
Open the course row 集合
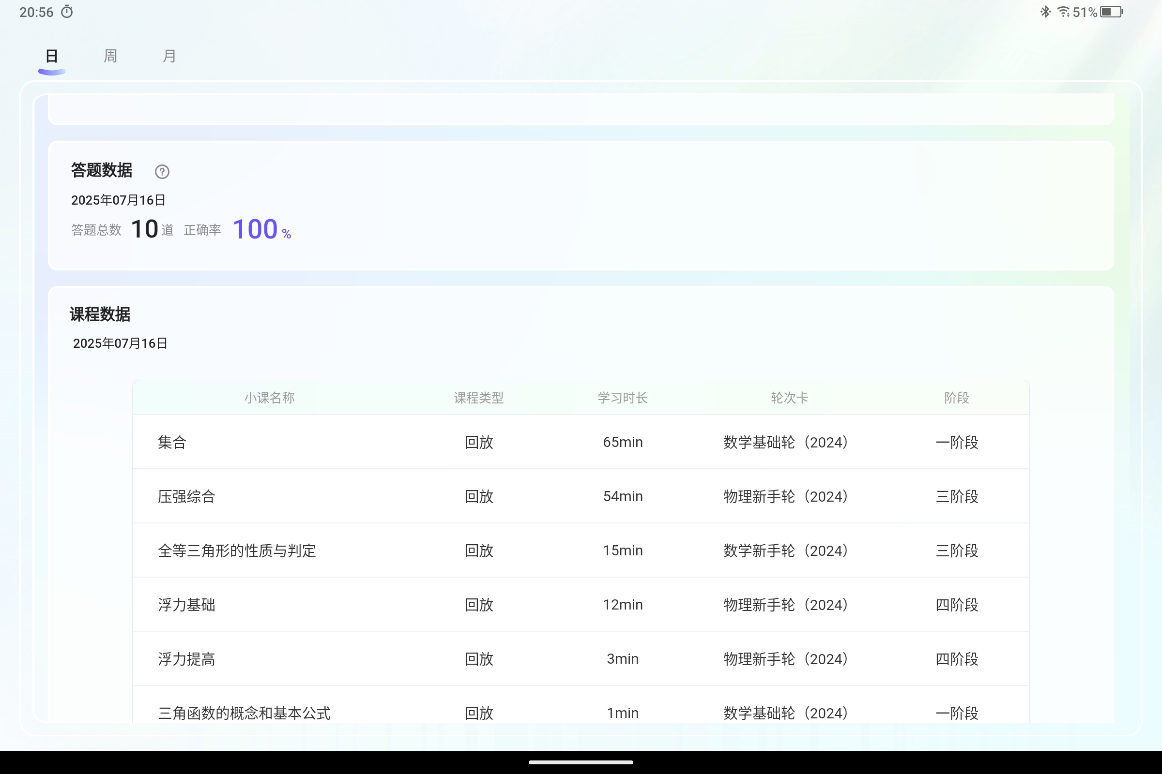point(172,442)
